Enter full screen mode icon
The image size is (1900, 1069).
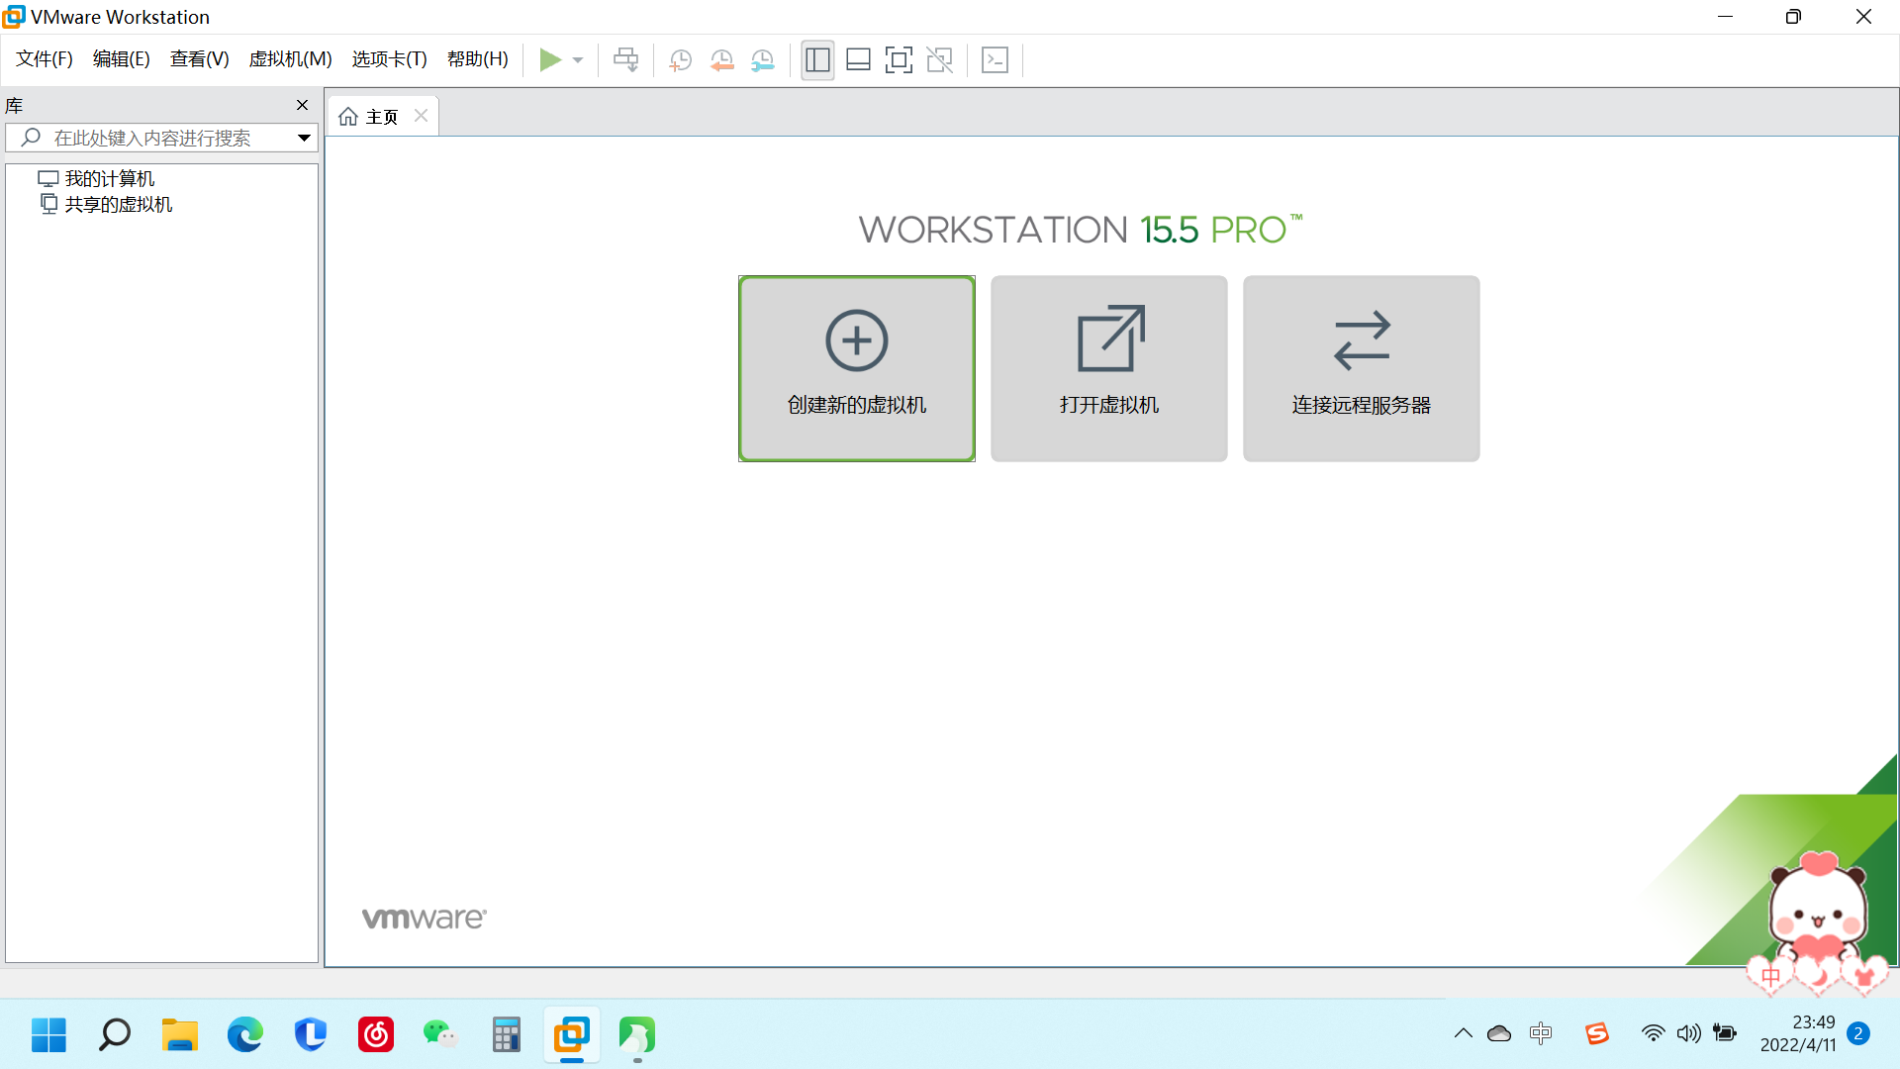[899, 60]
